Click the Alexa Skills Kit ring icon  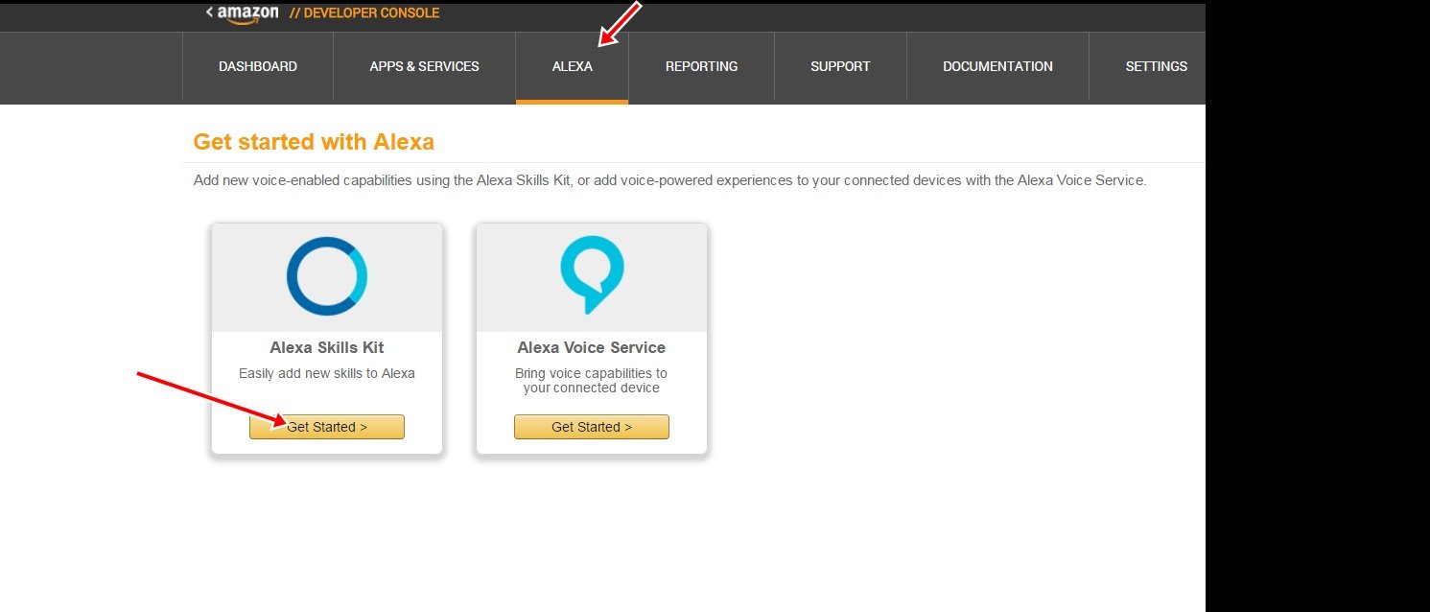tap(327, 276)
